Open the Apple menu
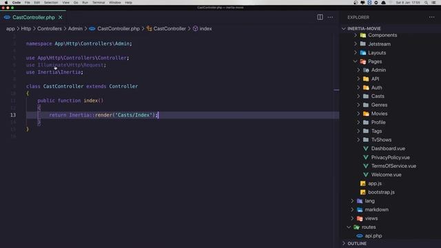 [6, 3]
